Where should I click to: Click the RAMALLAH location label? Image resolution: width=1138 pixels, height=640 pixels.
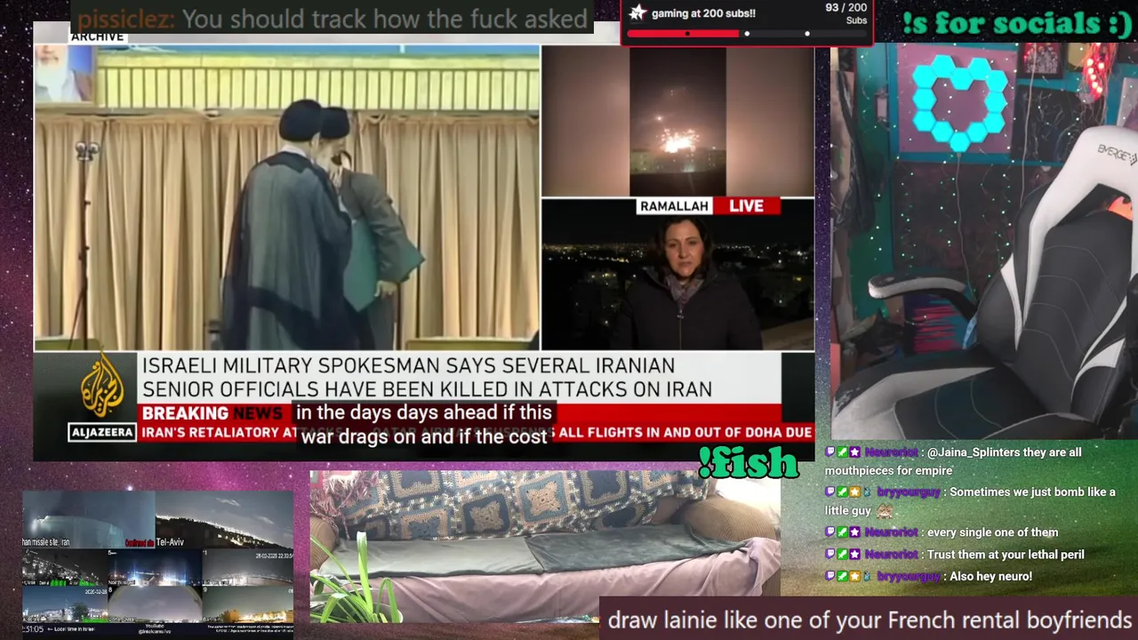point(674,206)
